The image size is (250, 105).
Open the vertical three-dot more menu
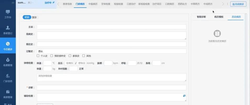pyautogui.click(x=227, y=4)
